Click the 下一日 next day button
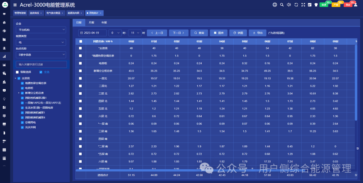Viewport: 363px width, 183px height. coord(178,33)
